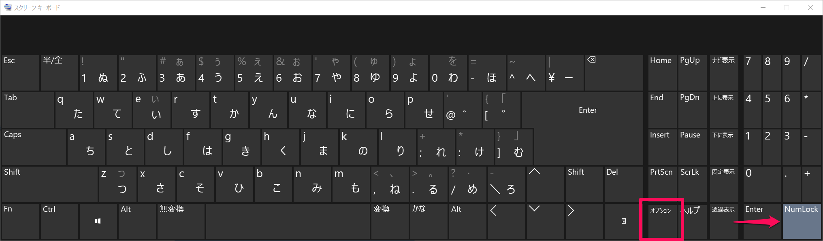Click the ヘルプ help key
The width and height of the screenshot is (823, 241).
click(692, 221)
